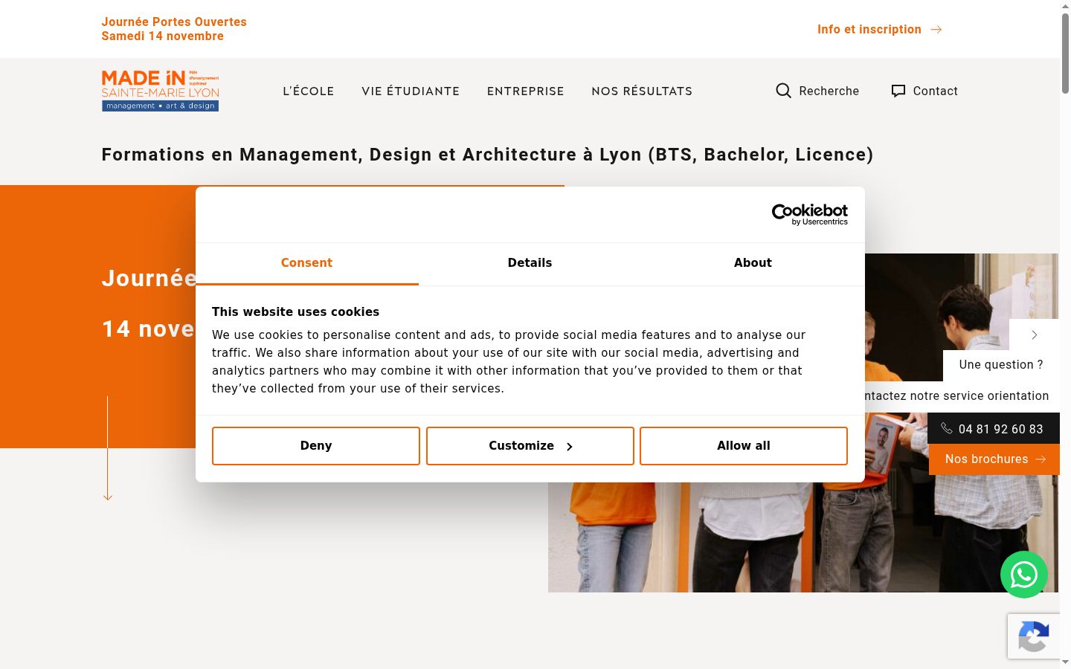Click the page vertical scrollbar thumb

click(x=1065, y=53)
